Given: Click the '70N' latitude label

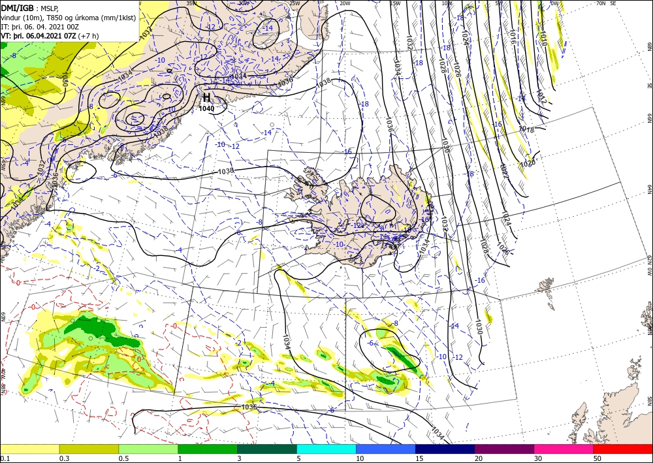Looking at the screenshot, I should click(601, 3).
